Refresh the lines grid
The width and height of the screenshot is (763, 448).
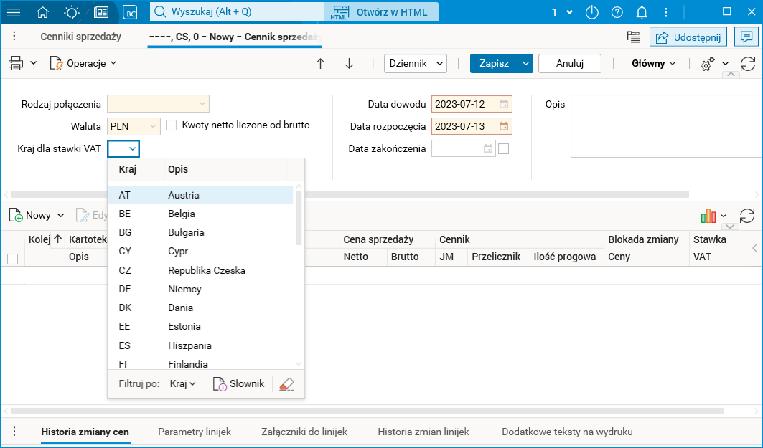[x=747, y=216]
